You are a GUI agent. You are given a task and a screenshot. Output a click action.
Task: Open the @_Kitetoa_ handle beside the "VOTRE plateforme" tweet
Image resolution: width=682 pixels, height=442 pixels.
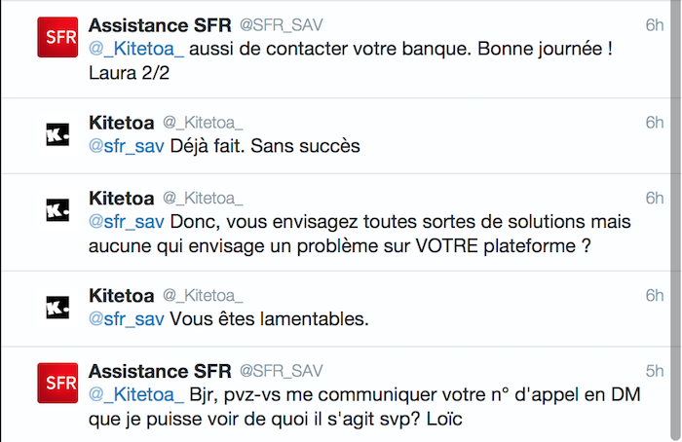[x=203, y=199]
